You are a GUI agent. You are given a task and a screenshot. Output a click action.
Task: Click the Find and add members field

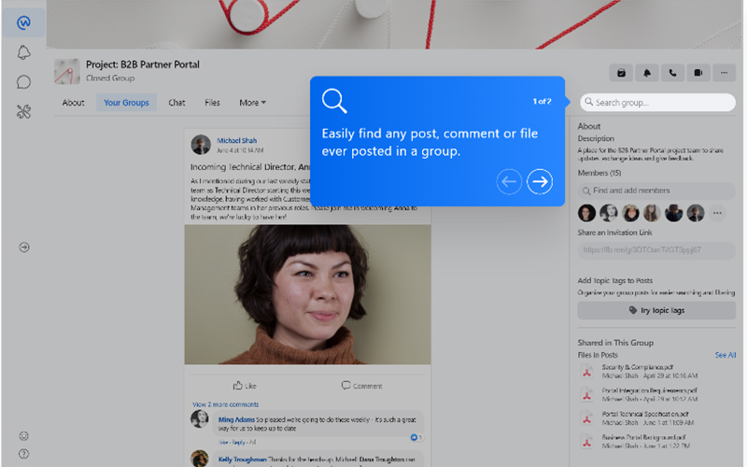click(x=656, y=191)
